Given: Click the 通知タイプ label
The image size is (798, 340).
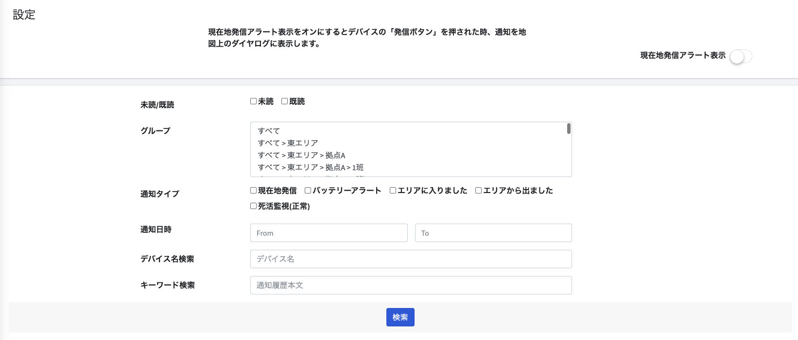Looking at the screenshot, I should click(160, 194).
